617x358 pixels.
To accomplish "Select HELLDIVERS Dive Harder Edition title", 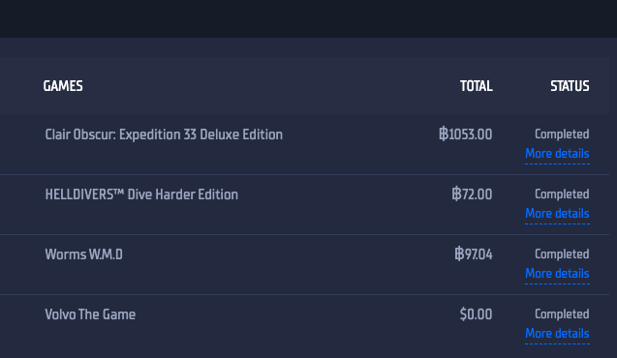I will (141, 194).
